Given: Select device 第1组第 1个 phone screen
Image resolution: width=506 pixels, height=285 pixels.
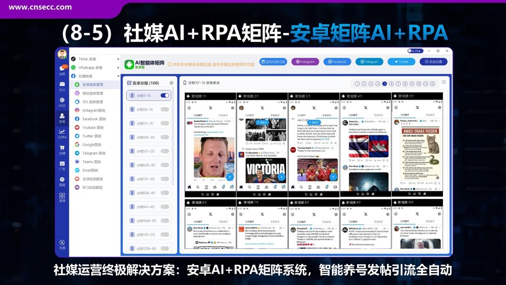Looking at the screenshot, I should click(210, 145).
